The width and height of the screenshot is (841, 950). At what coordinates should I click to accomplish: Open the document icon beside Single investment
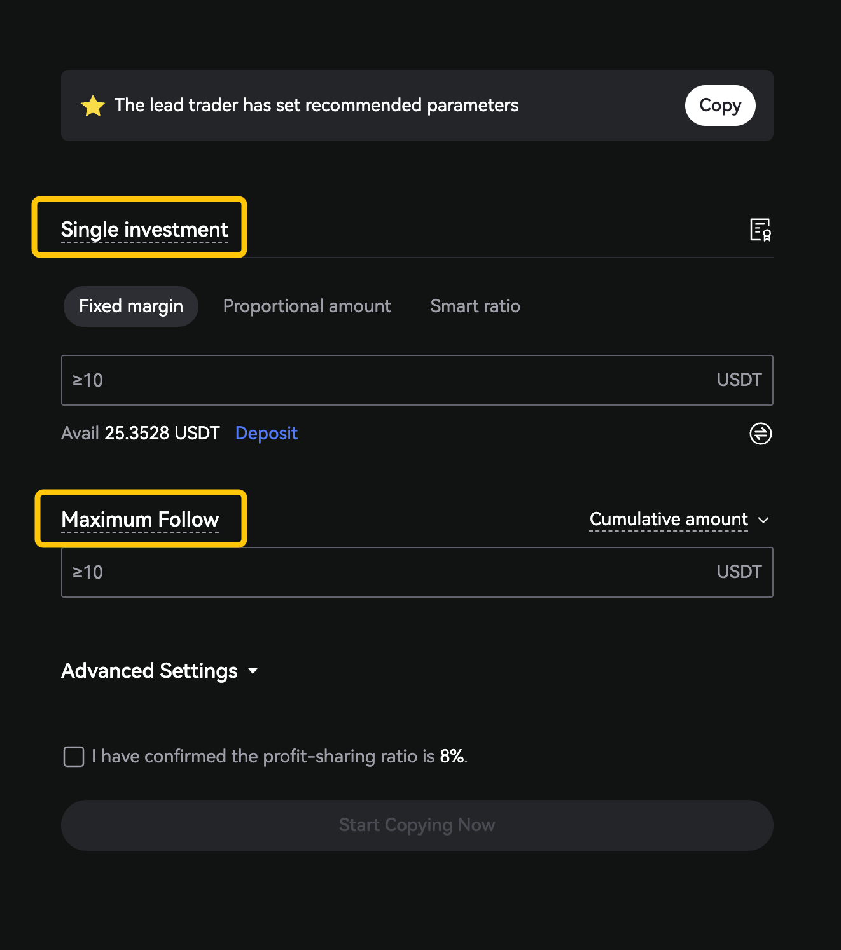pyautogui.click(x=760, y=230)
